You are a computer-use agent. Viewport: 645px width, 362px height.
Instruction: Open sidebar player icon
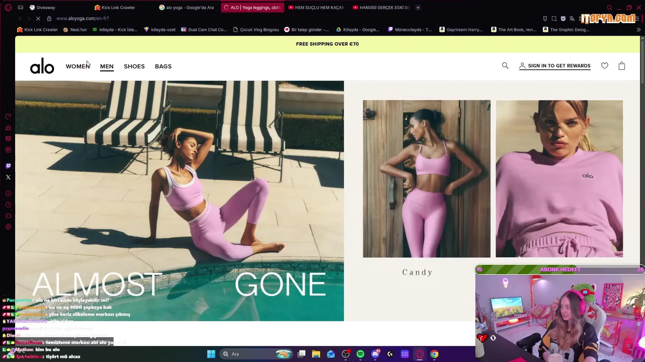pyautogui.click(x=8, y=194)
